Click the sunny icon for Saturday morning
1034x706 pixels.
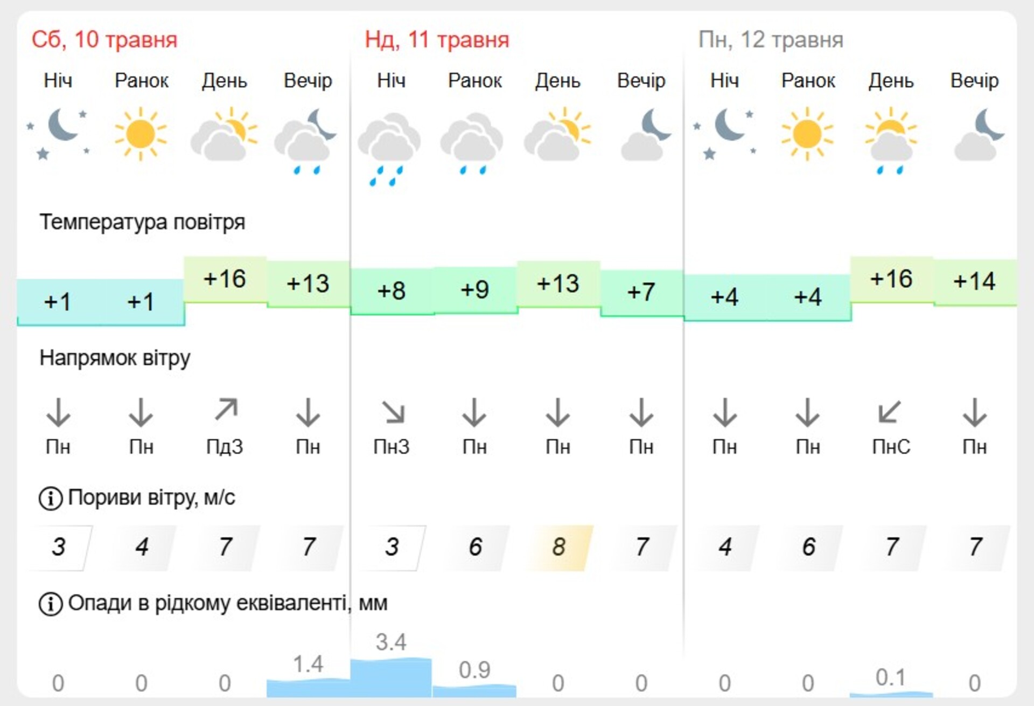141,134
